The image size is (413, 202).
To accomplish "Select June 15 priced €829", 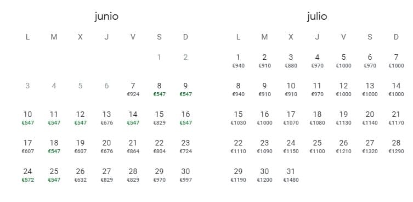I will pyautogui.click(x=159, y=118).
